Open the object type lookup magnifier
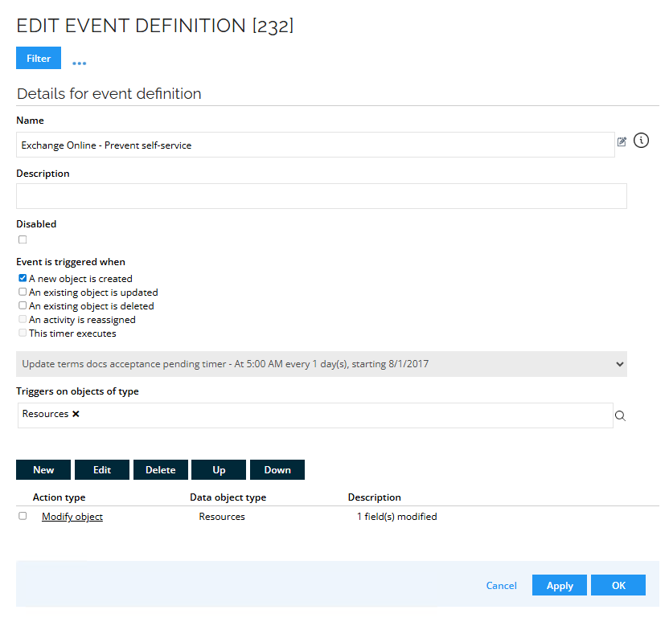Image resolution: width=669 pixels, height=622 pixels. click(x=620, y=415)
